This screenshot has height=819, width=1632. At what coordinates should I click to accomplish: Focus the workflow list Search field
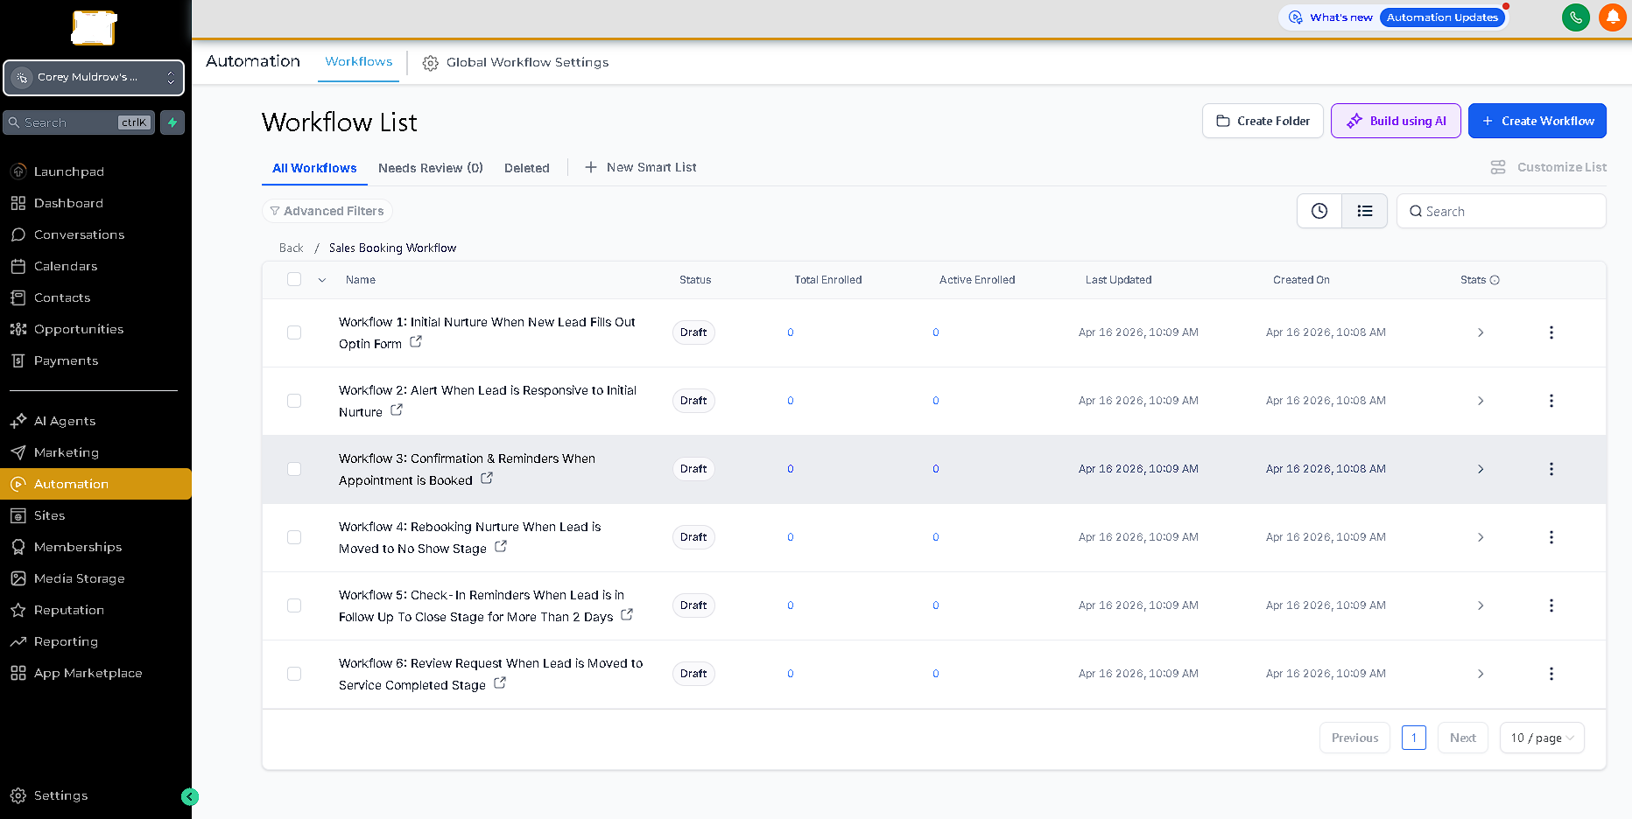1501,211
